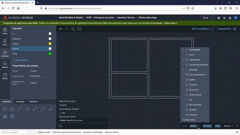
Task: Toggle Centro object snap
Action: (195, 80)
